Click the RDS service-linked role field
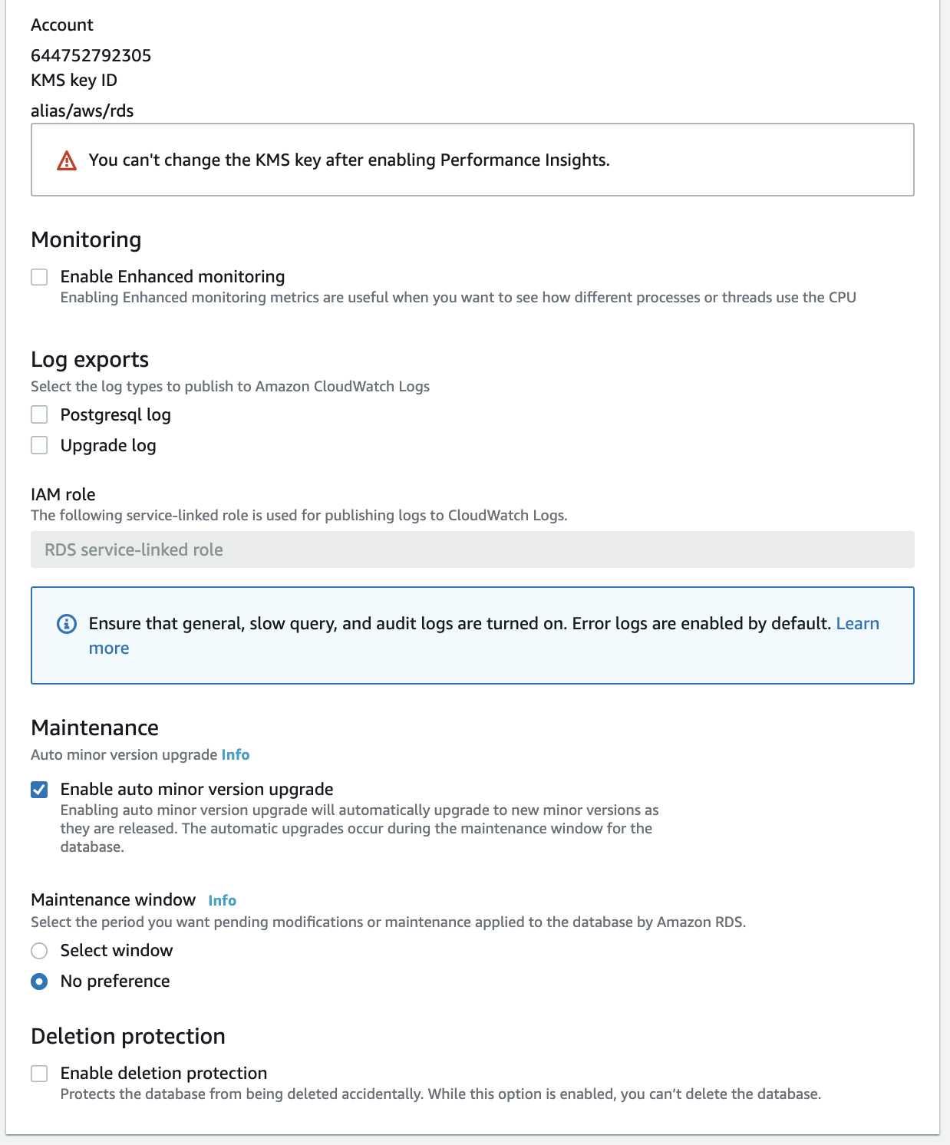 (x=472, y=549)
